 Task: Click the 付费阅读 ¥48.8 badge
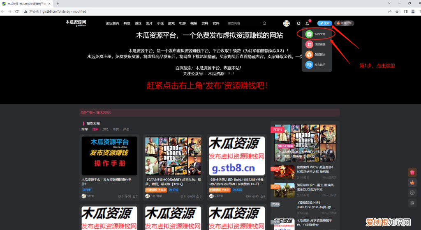156,190
